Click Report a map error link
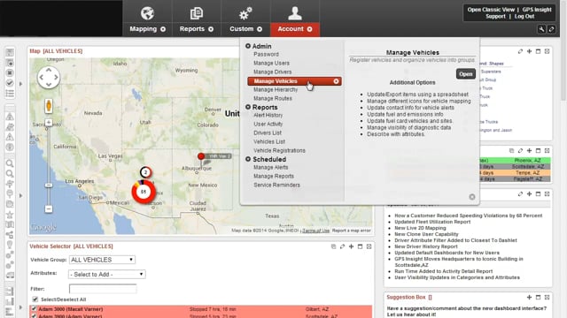The image size is (567, 318). pyautogui.click(x=351, y=231)
